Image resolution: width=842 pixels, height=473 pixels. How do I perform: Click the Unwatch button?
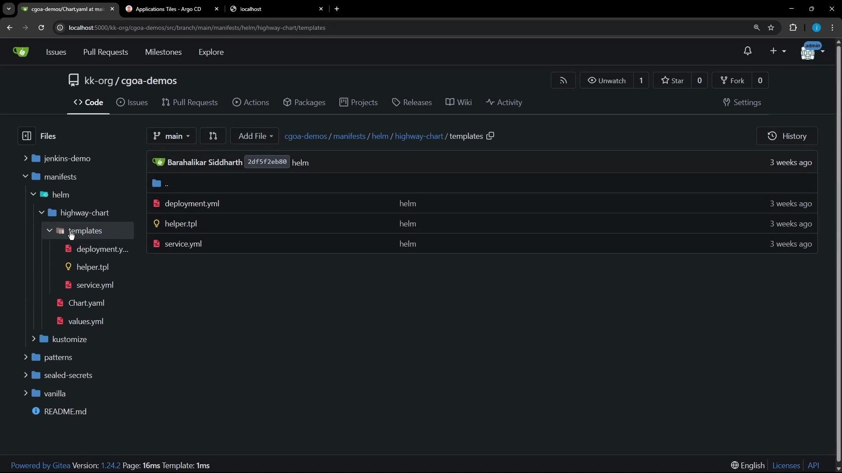click(607, 81)
